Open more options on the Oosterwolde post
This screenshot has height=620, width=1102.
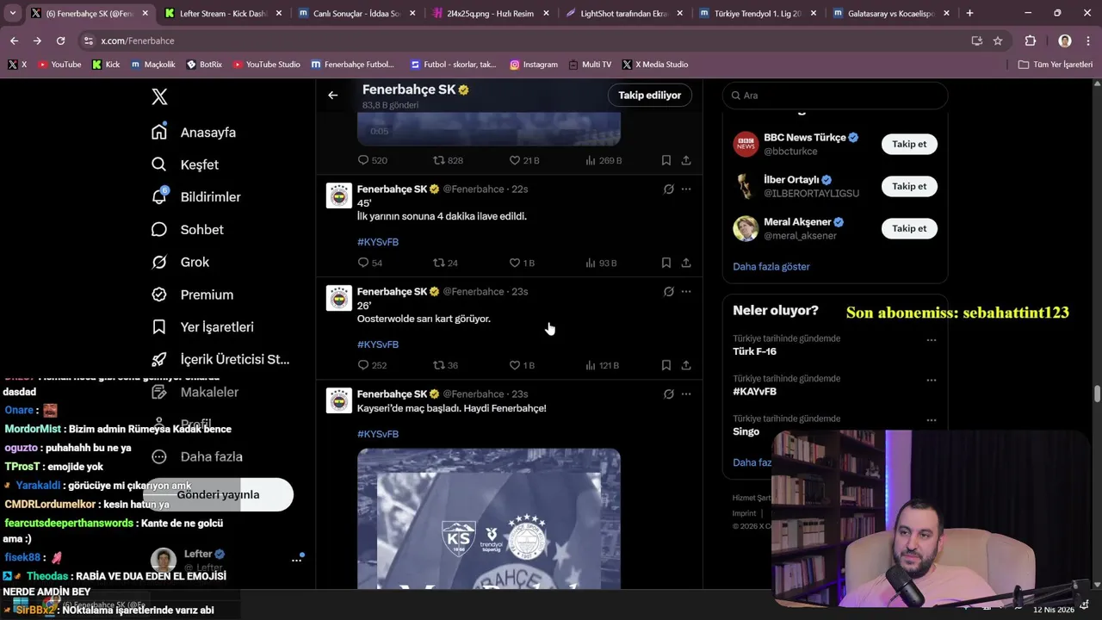pyautogui.click(x=686, y=292)
